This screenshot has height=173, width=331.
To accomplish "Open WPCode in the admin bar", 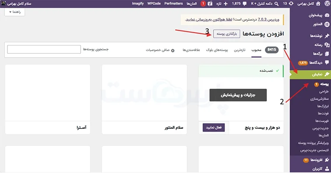I will [154, 3].
